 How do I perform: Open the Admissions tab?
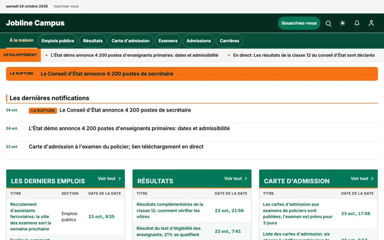pyautogui.click(x=199, y=41)
